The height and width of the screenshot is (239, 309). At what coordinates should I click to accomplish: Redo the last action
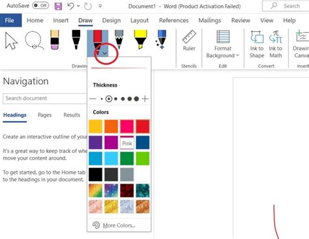point(88,6)
